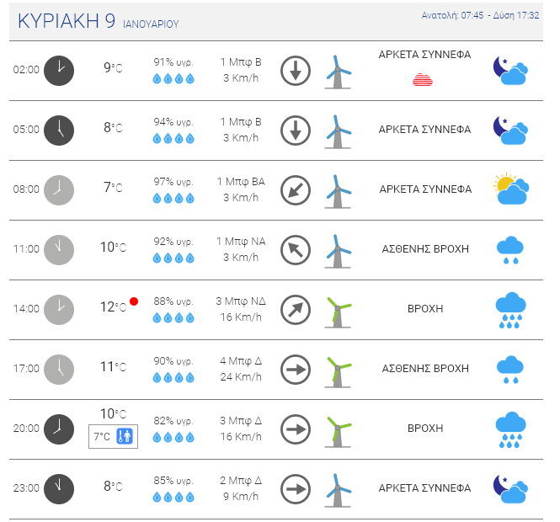The image size is (560, 522).
Task: Click the red fog warning icon at 02:00
Action: point(422,80)
